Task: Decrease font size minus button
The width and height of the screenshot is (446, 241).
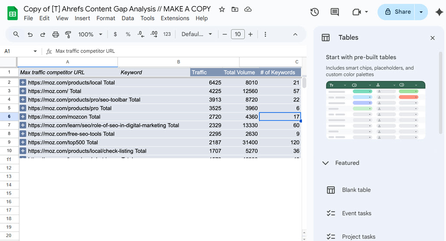Action: [225, 34]
